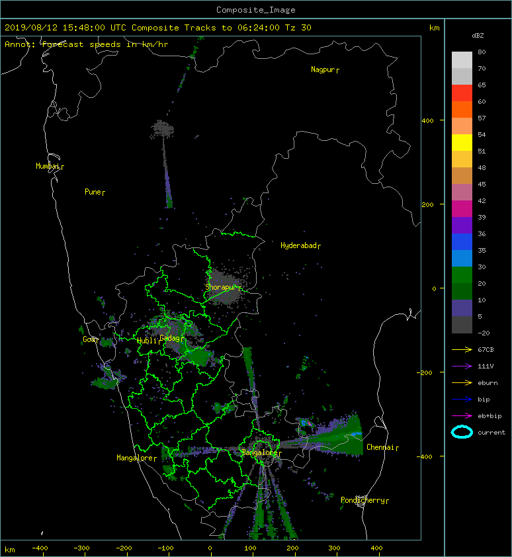The width and height of the screenshot is (512, 557).
Task: Click the 45 value on dBZ scale
Action: coord(482,184)
